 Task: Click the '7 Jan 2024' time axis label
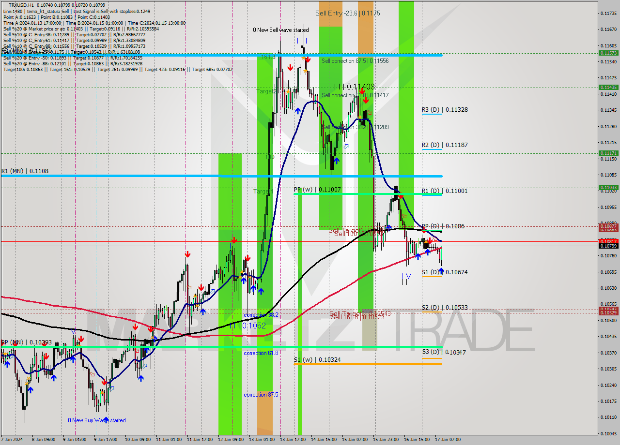pyautogui.click(x=13, y=440)
